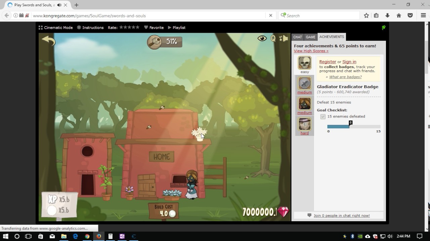This screenshot has height=241, width=430.
Task: Click the Sign in link
Action: click(x=349, y=62)
